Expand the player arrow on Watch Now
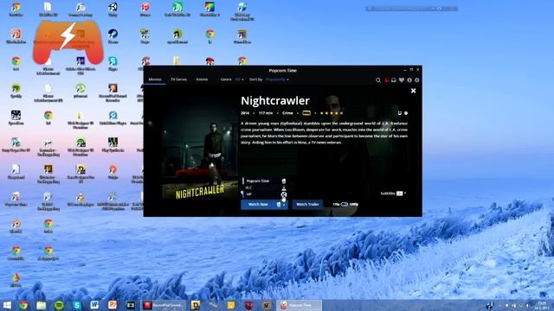554x311 pixels. (284, 205)
